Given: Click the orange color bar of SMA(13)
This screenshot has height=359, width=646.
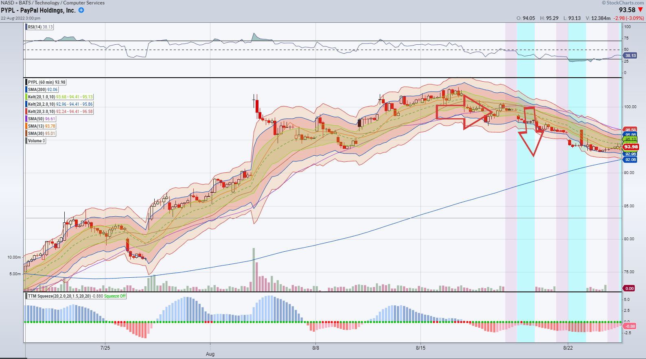Looking at the screenshot, I should tap(26, 126).
